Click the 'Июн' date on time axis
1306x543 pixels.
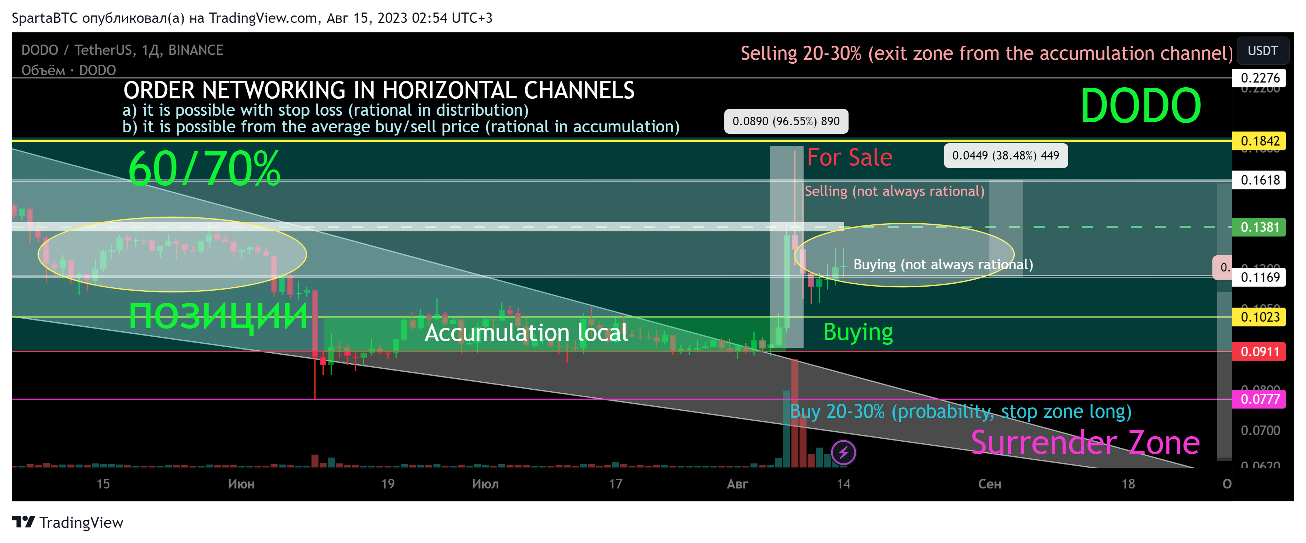point(241,484)
